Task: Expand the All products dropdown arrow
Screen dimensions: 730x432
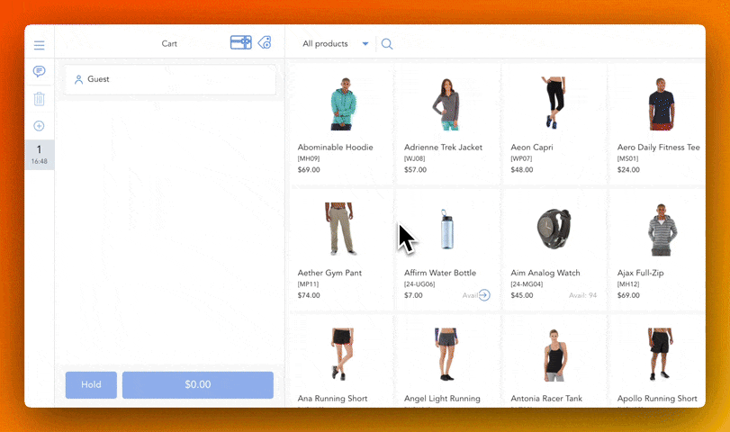Action: point(365,43)
